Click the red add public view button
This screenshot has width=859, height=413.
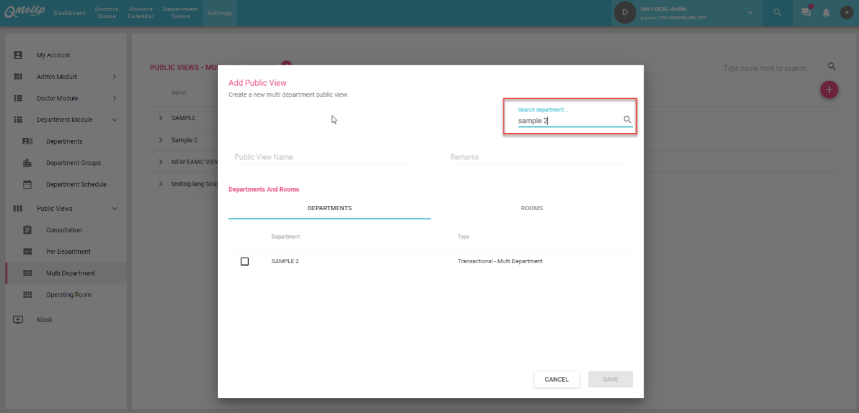(828, 90)
